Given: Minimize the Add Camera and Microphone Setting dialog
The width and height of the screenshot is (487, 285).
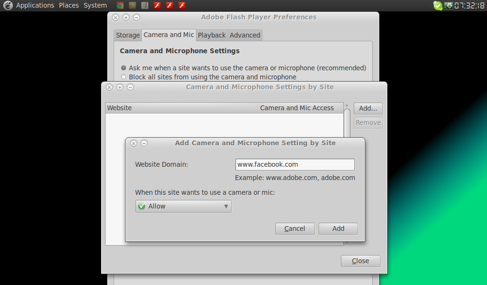Looking at the screenshot, I should click(144, 143).
